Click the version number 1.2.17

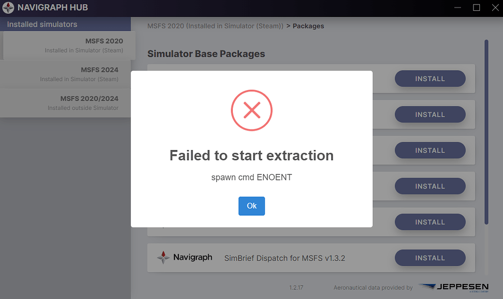click(x=296, y=288)
